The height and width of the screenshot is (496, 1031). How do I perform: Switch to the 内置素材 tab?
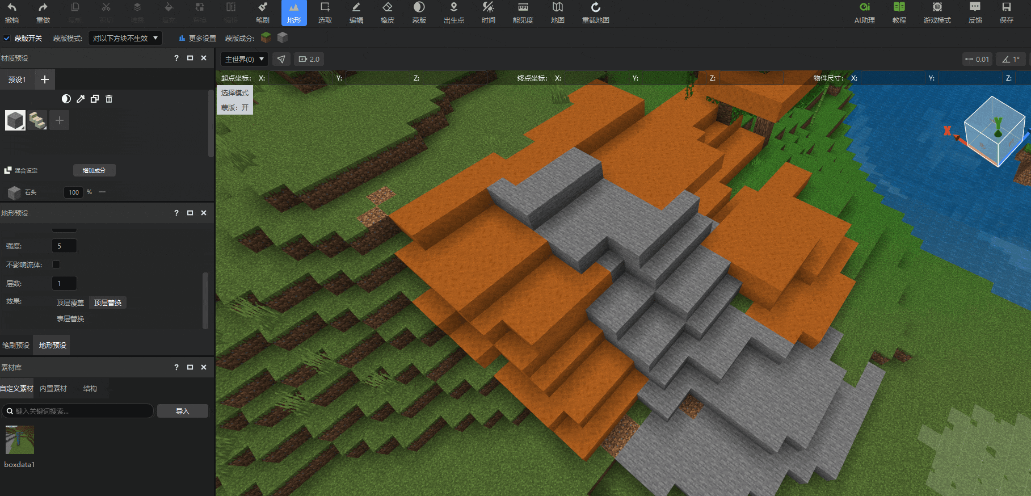pyautogui.click(x=53, y=389)
